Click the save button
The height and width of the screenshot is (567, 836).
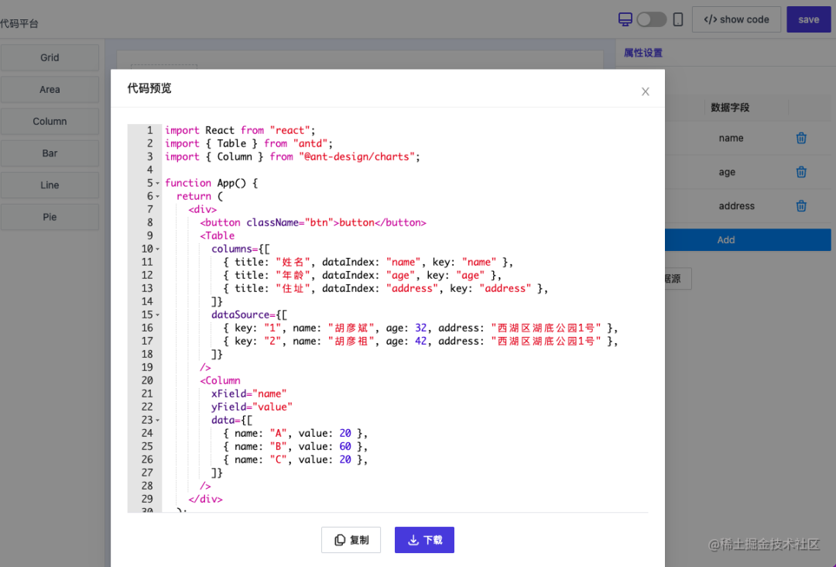[808, 19]
